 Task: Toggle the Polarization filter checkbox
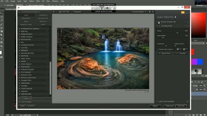pyautogui.click(x=159, y=26)
